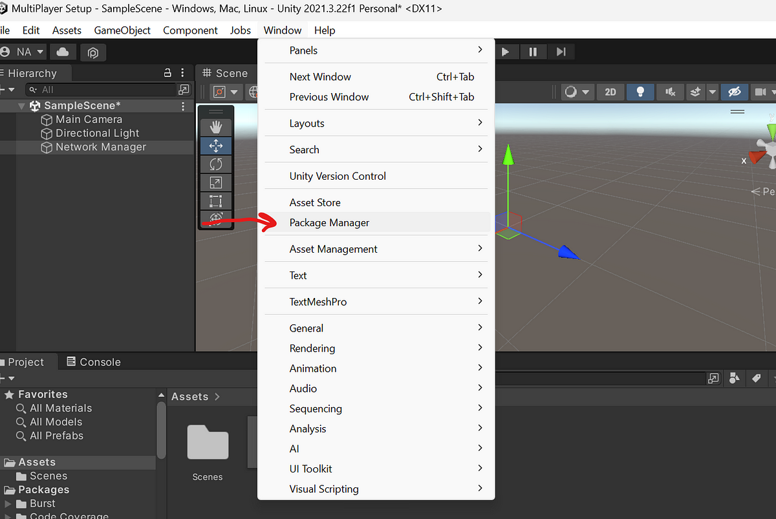Select Package Manager from Window menu

click(x=376, y=222)
